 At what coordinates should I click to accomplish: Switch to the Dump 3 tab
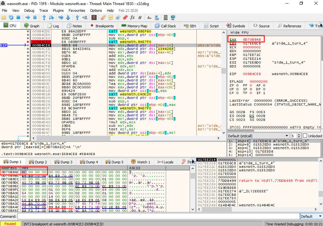[x=63, y=162]
